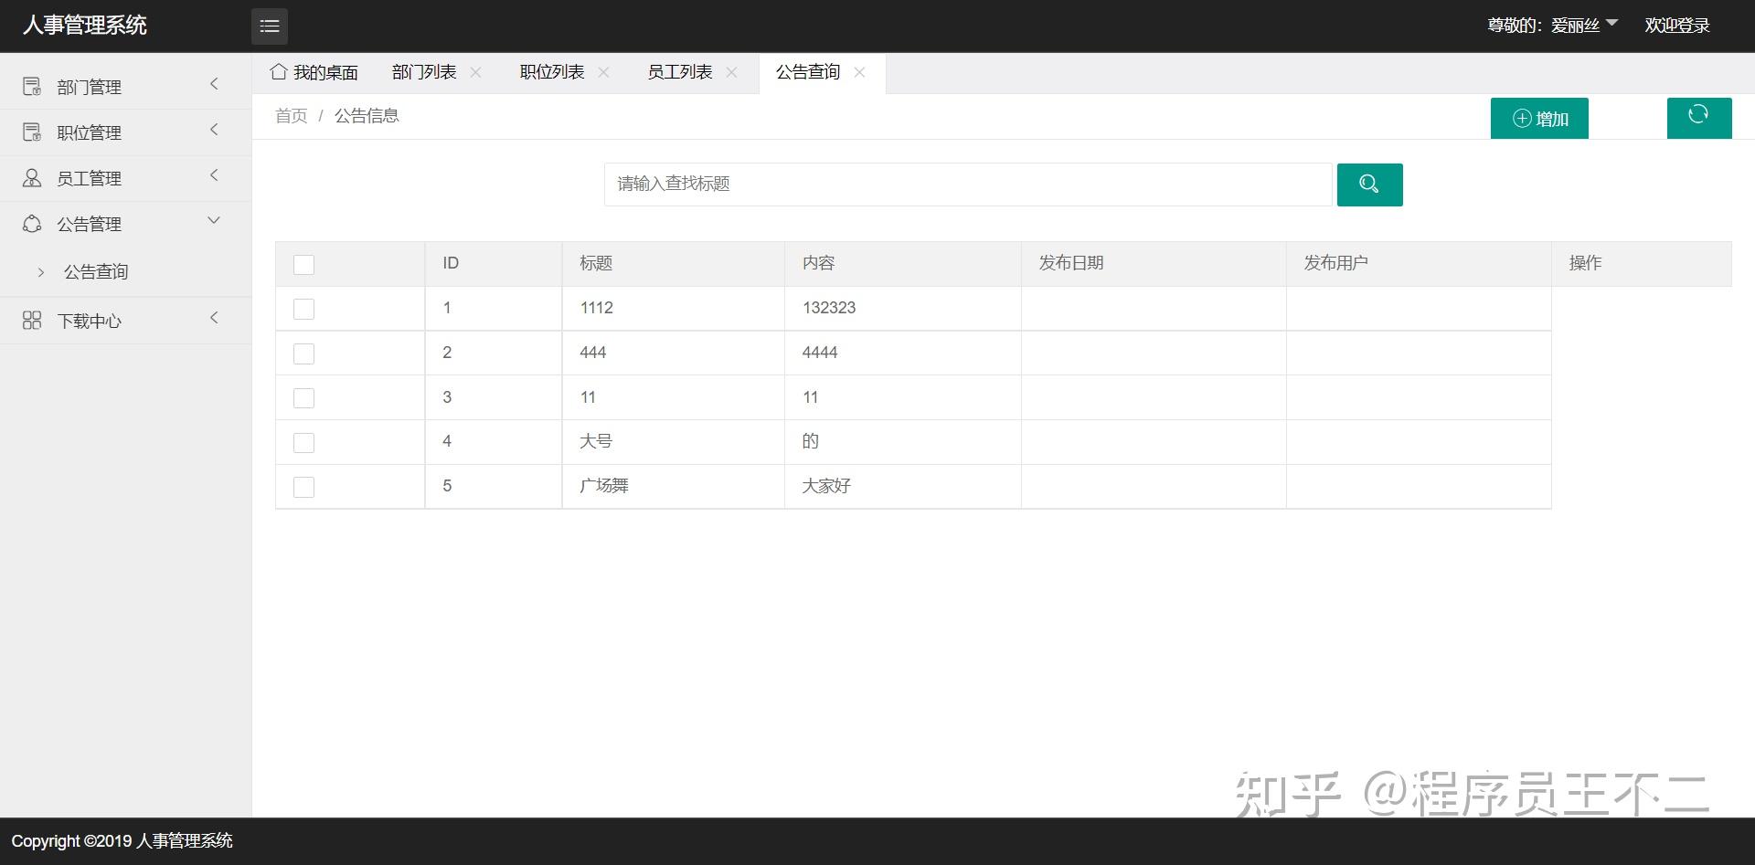
Task: Check the box for row ID 1
Action: pyautogui.click(x=303, y=310)
